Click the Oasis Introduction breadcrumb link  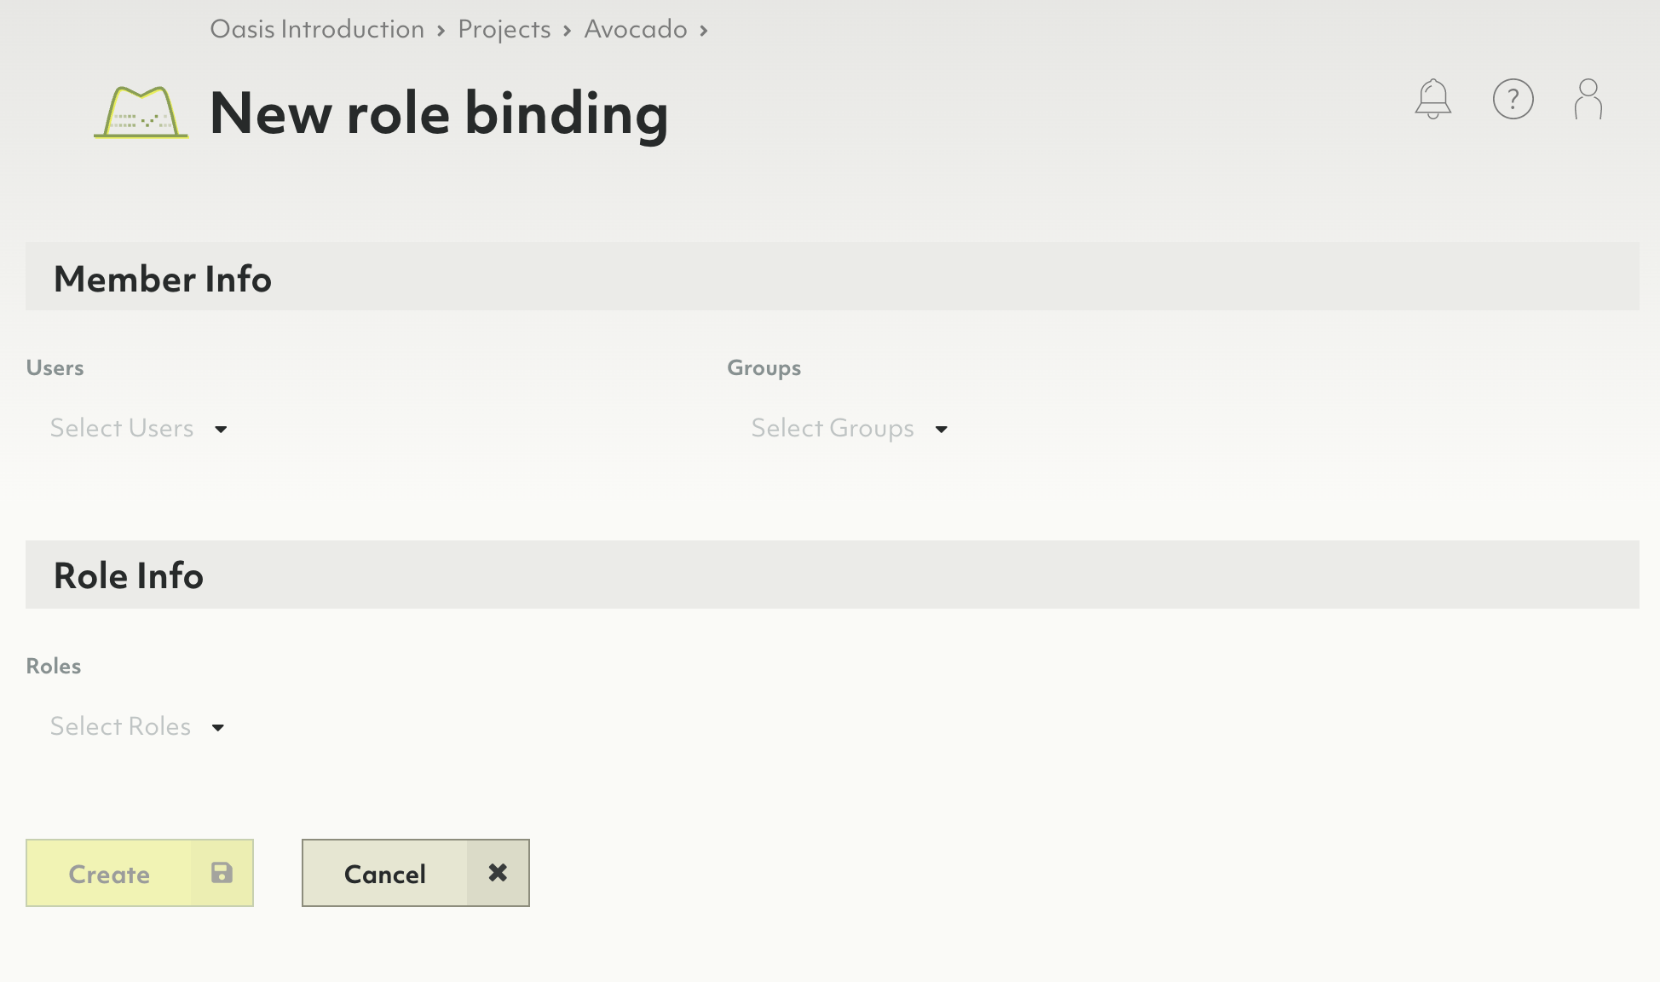(318, 27)
